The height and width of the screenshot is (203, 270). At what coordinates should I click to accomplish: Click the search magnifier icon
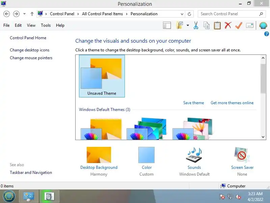[261, 14]
